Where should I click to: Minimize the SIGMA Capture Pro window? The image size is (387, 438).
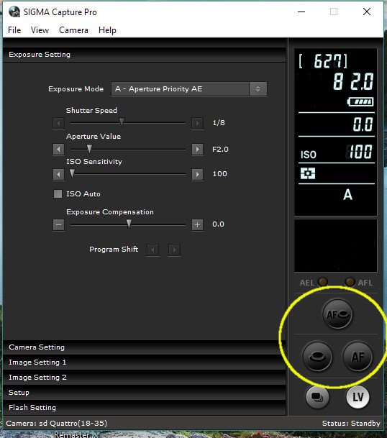pos(301,12)
